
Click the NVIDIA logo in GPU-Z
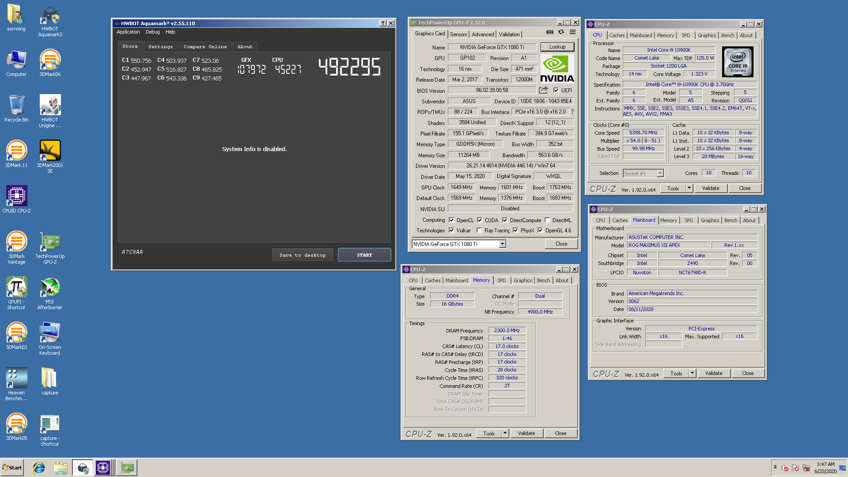(x=557, y=69)
